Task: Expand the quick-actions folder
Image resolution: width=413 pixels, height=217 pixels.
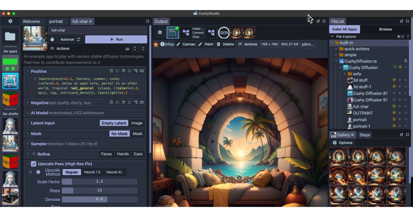Action: pyautogui.click(x=336, y=49)
